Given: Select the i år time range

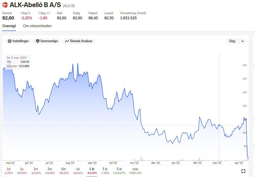Looking at the screenshot, I should pyautogui.click(x=77, y=171).
